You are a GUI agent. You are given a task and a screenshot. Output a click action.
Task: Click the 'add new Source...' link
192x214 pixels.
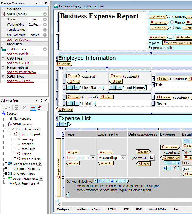(x=19, y=40)
